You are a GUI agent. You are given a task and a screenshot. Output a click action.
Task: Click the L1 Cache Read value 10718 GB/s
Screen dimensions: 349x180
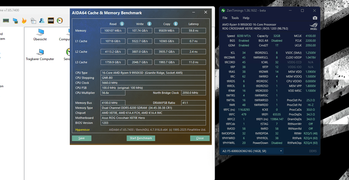(x=113, y=41)
